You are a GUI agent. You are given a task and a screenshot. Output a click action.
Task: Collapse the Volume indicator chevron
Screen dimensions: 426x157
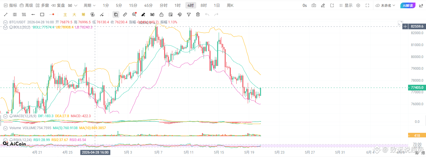(5, 128)
